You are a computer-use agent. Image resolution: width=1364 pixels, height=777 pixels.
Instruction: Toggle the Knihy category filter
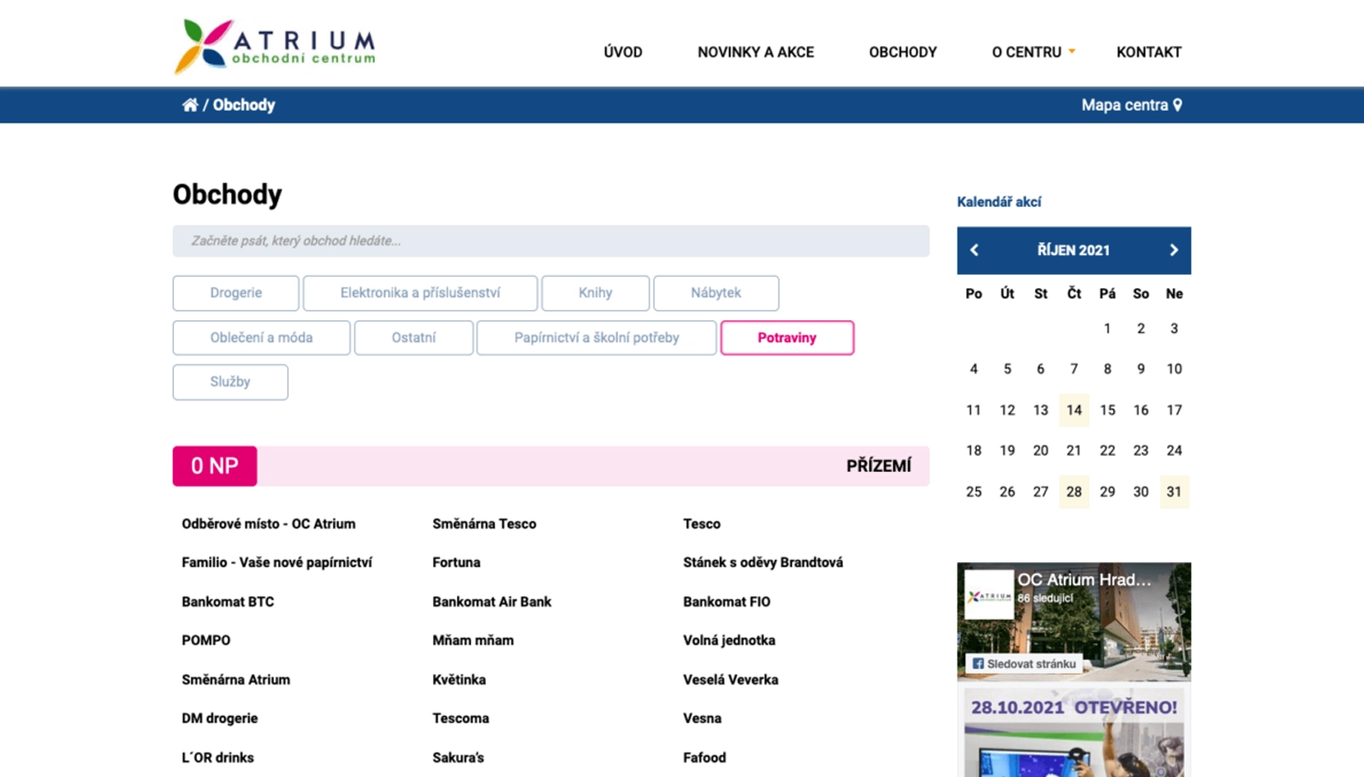click(x=595, y=292)
